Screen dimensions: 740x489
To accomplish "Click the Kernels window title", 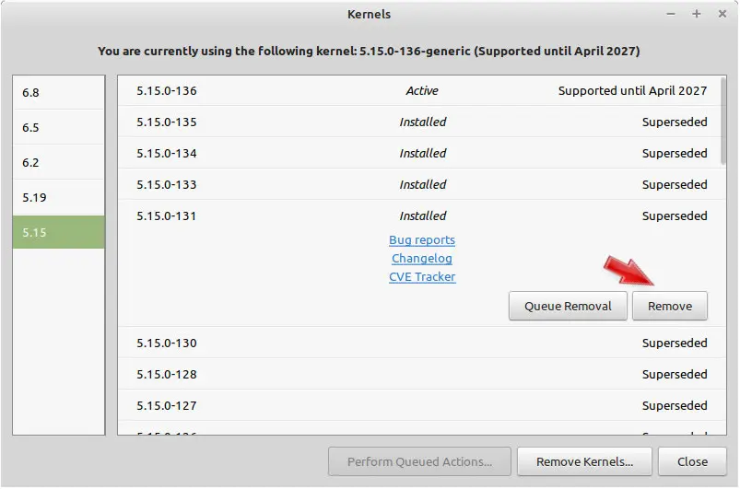I will click(369, 14).
